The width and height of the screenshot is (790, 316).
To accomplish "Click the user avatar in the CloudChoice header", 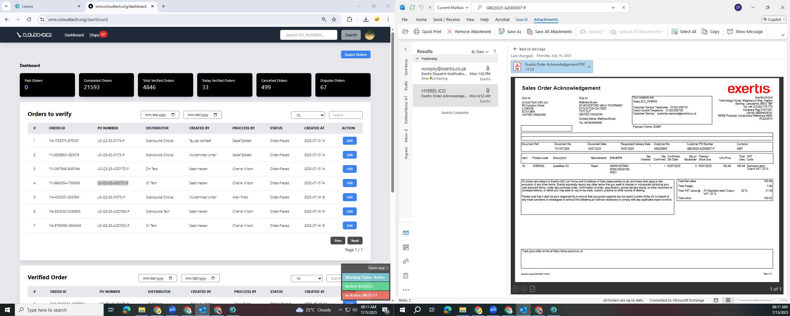I will (370, 35).
